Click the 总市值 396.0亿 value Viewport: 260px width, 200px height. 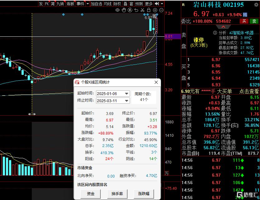tap(211, 142)
